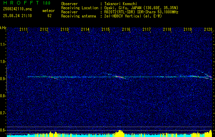The height and width of the screenshot is (137, 215).
Task: Click the kHz axis unit label
Action: (x=3, y=28)
